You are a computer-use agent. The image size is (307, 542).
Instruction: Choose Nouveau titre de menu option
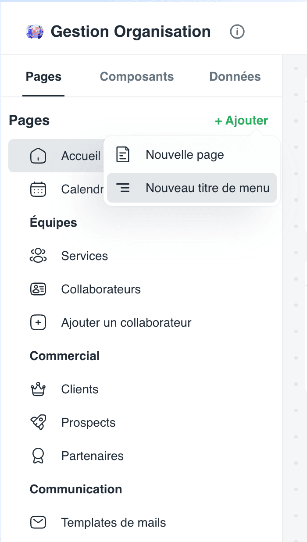[192, 188]
